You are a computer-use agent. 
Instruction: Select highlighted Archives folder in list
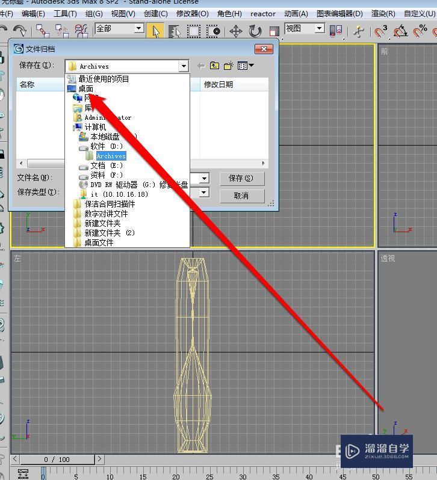pos(111,156)
